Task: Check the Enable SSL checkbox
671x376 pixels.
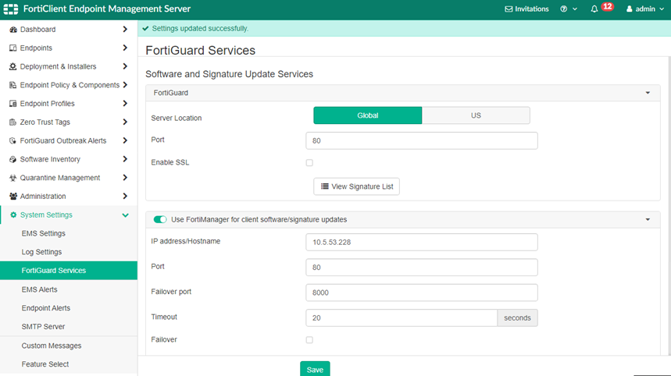Action: (x=309, y=163)
